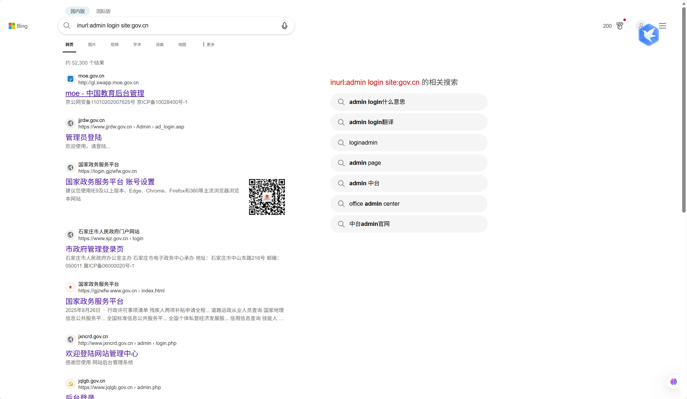The image size is (687, 399).
Task: Click the blue bird floating assistant icon
Action: [x=648, y=35]
